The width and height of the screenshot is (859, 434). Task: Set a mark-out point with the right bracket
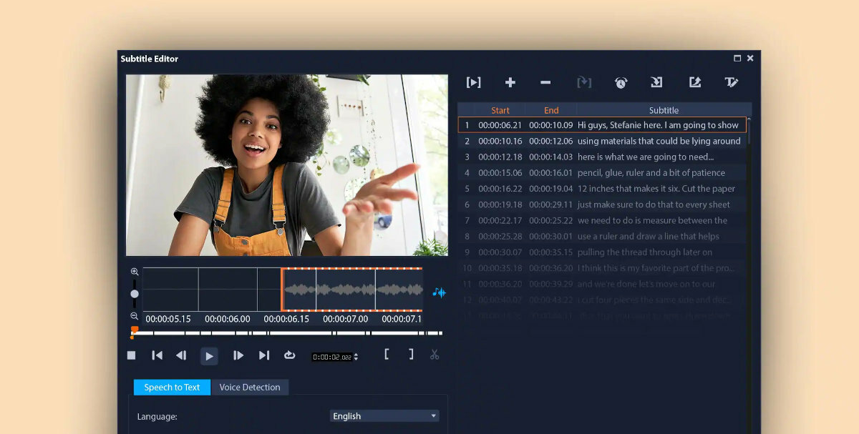(x=410, y=355)
